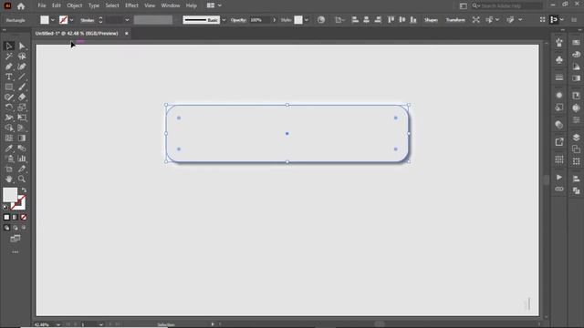Image resolution: width=584 pixels, height=328 pixels.
Task: Open the graphic Style dropdown
Action: tap(307, 20)
